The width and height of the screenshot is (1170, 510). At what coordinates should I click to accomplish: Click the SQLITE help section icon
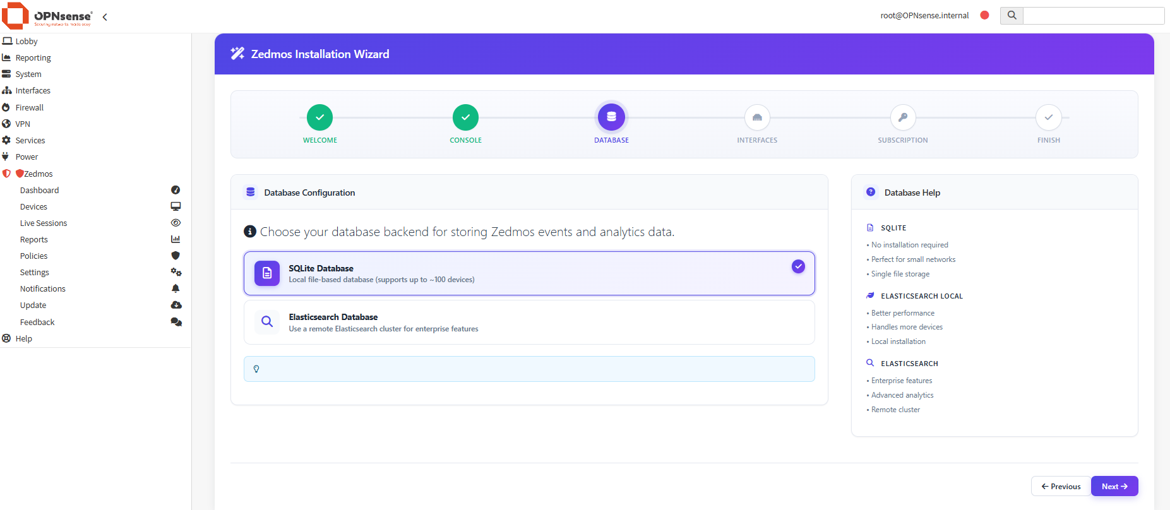[870, 227]
